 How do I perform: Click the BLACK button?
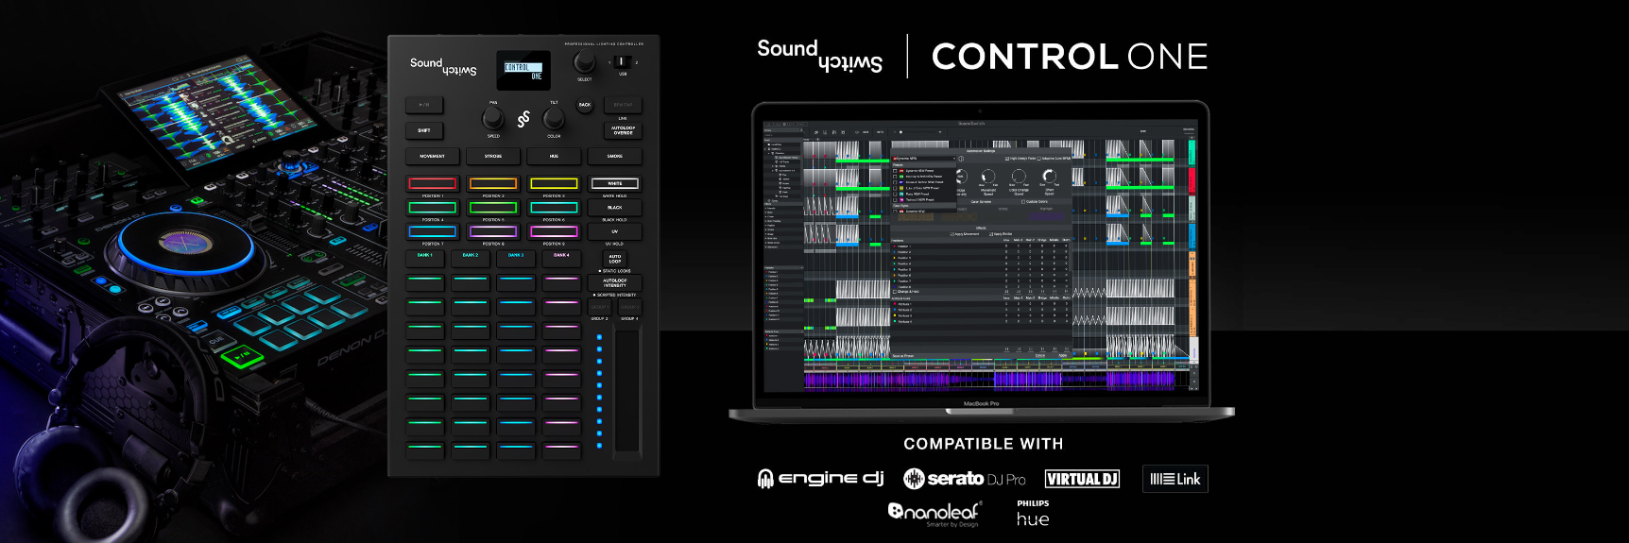click(x=615, y=207)
